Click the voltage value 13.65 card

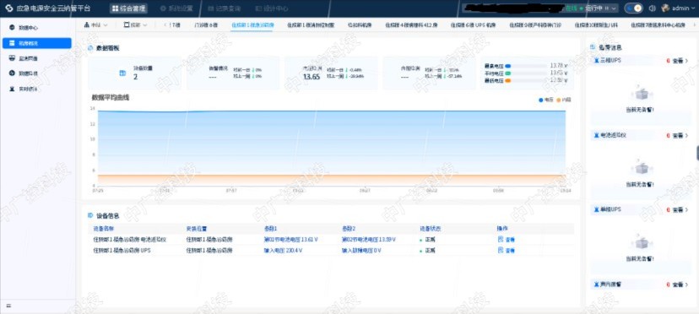[331, 73]
